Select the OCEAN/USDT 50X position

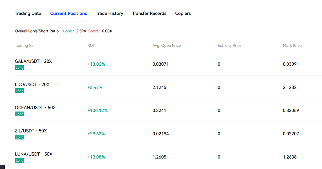[x=35, y=107]
